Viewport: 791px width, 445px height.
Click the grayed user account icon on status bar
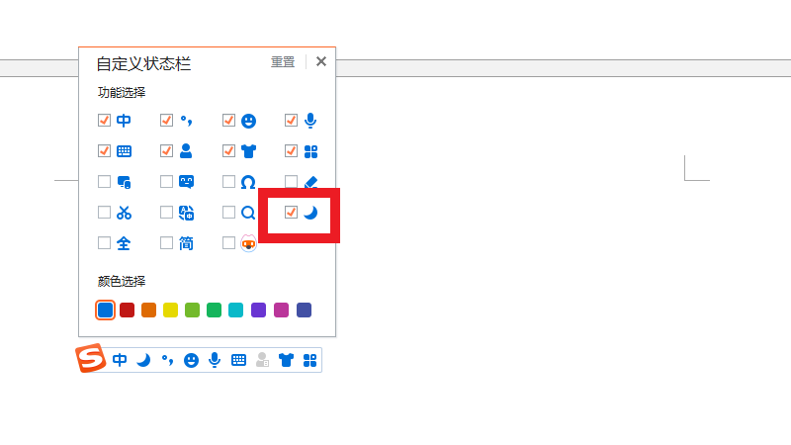262,360
